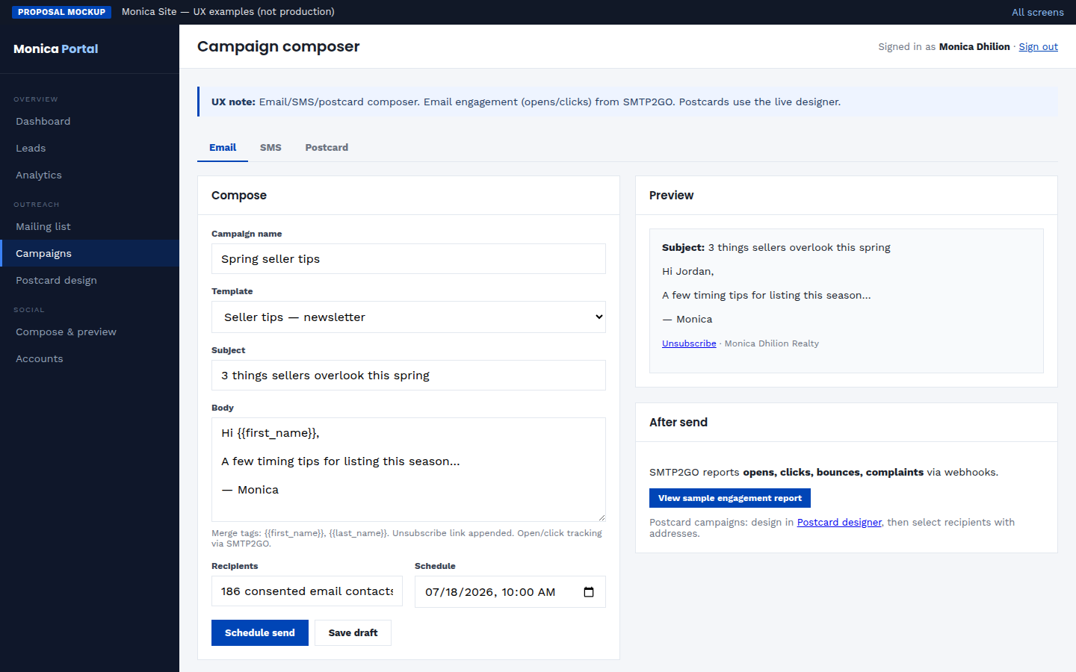The height and width of the screenshot is (672, 1076).
Task: Switch to the Postcard tab
Action: (327, 148)
